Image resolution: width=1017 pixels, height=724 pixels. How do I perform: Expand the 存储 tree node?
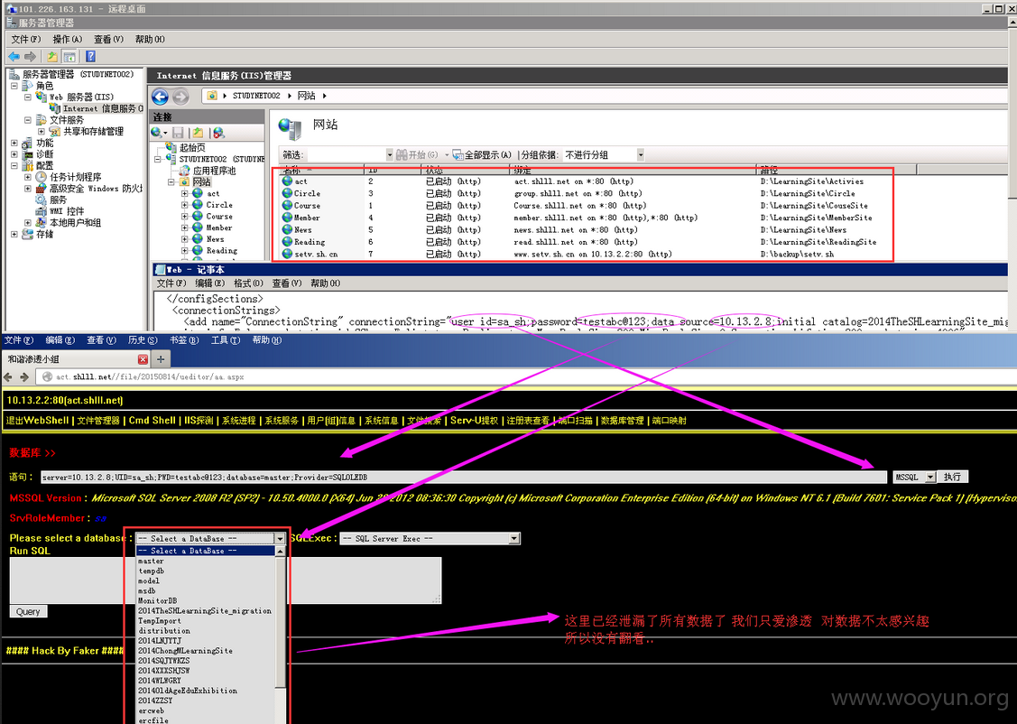(x=14, y=234)
